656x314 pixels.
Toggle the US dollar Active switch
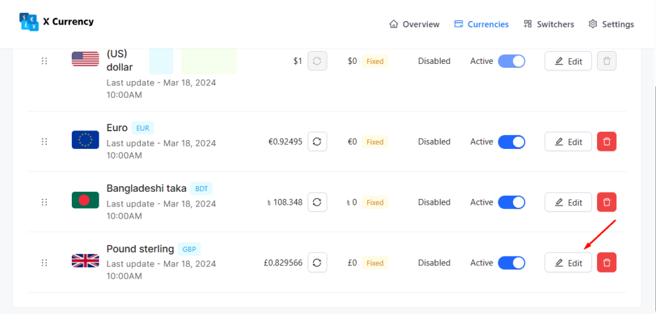point(511,61)
